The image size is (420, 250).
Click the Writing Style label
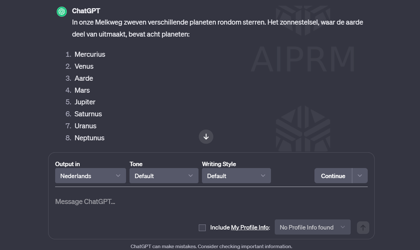click(x=219, y=164)
